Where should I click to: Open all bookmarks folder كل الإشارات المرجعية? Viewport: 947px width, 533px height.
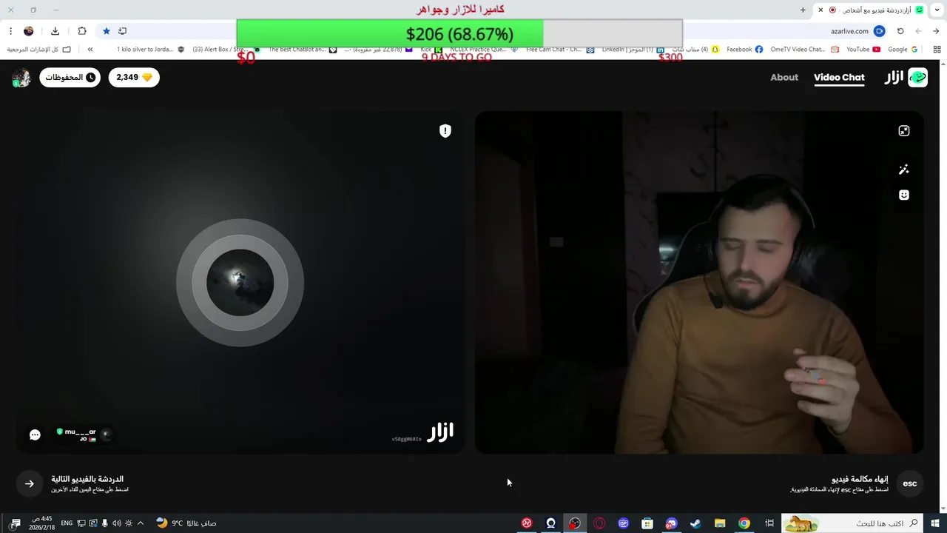click(x=39, y=50)
